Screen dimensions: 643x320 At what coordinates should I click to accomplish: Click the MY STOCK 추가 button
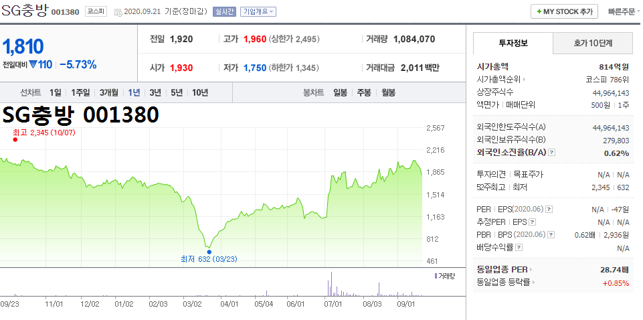click(564, 11)
